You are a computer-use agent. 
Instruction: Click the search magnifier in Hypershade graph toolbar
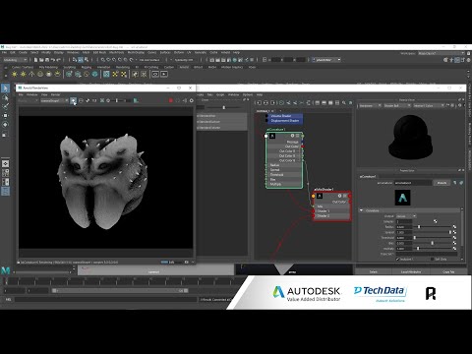click(x=344, y=103)
